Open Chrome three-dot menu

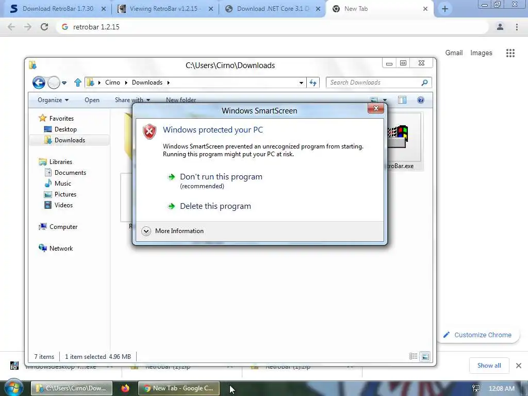click(517, 27)
